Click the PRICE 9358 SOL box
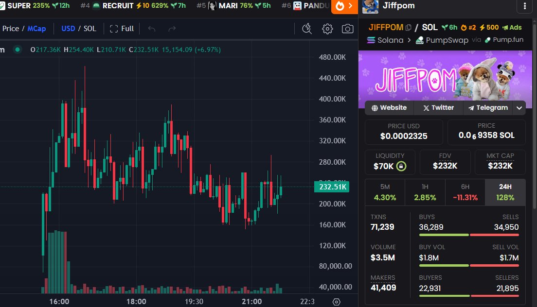 tap(486, 132)
